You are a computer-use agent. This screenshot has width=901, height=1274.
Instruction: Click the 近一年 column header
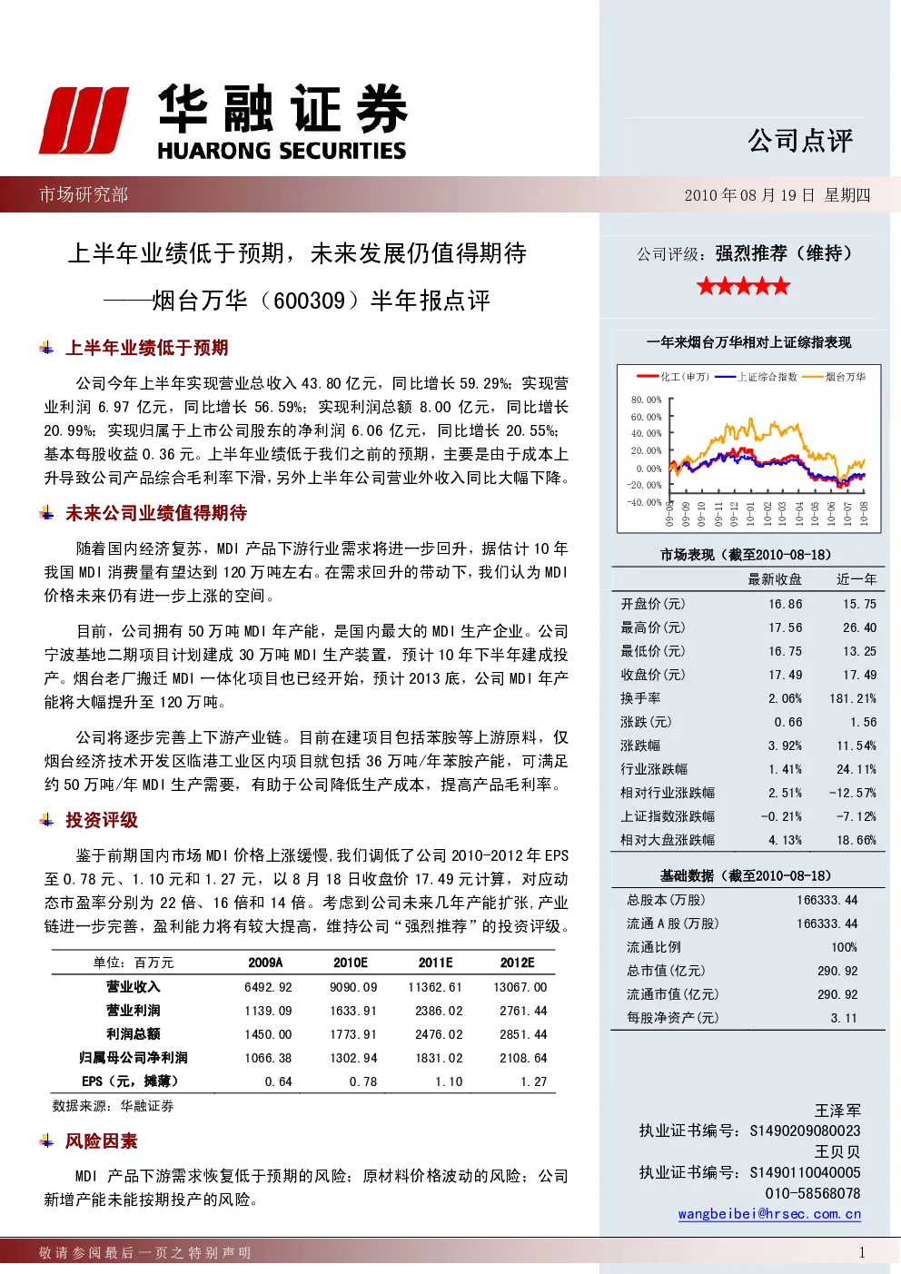856,579
